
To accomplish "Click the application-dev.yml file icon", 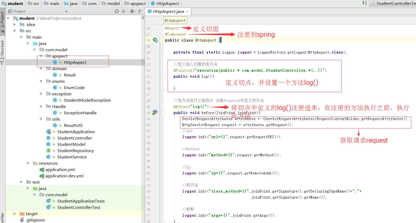I will [42, 176].
